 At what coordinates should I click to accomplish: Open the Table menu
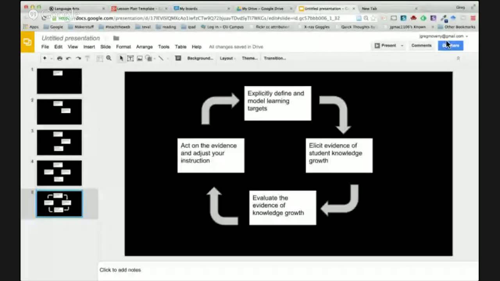[180, 47]
